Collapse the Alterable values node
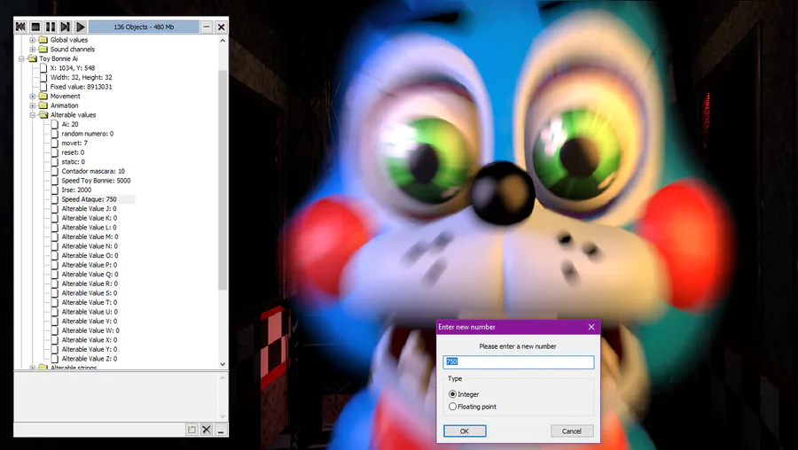 33,115
